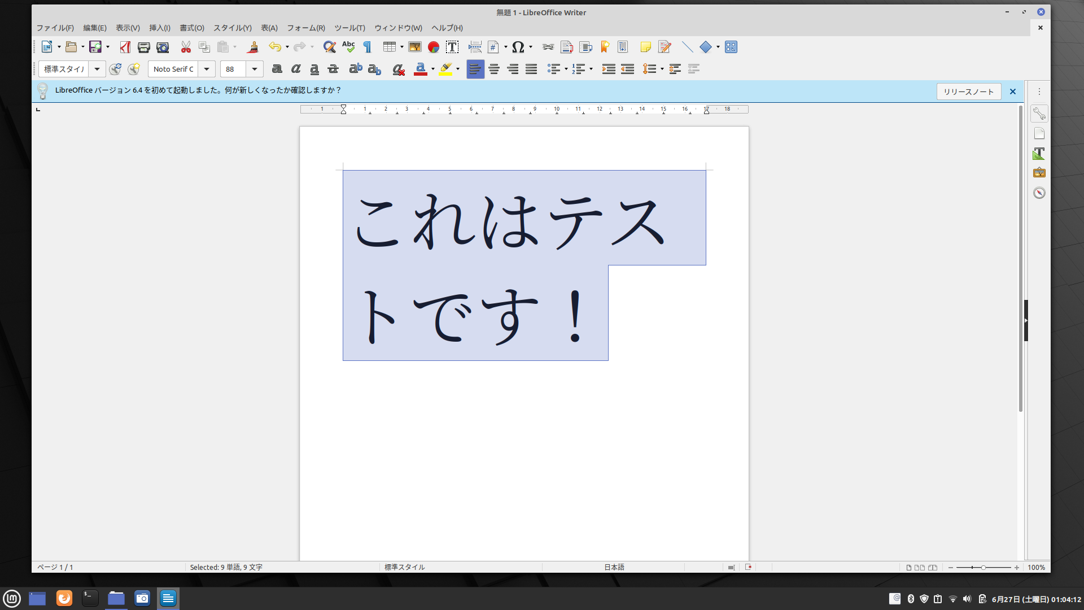Open the sidebar Gallery icon

(x=1039, y=173)
